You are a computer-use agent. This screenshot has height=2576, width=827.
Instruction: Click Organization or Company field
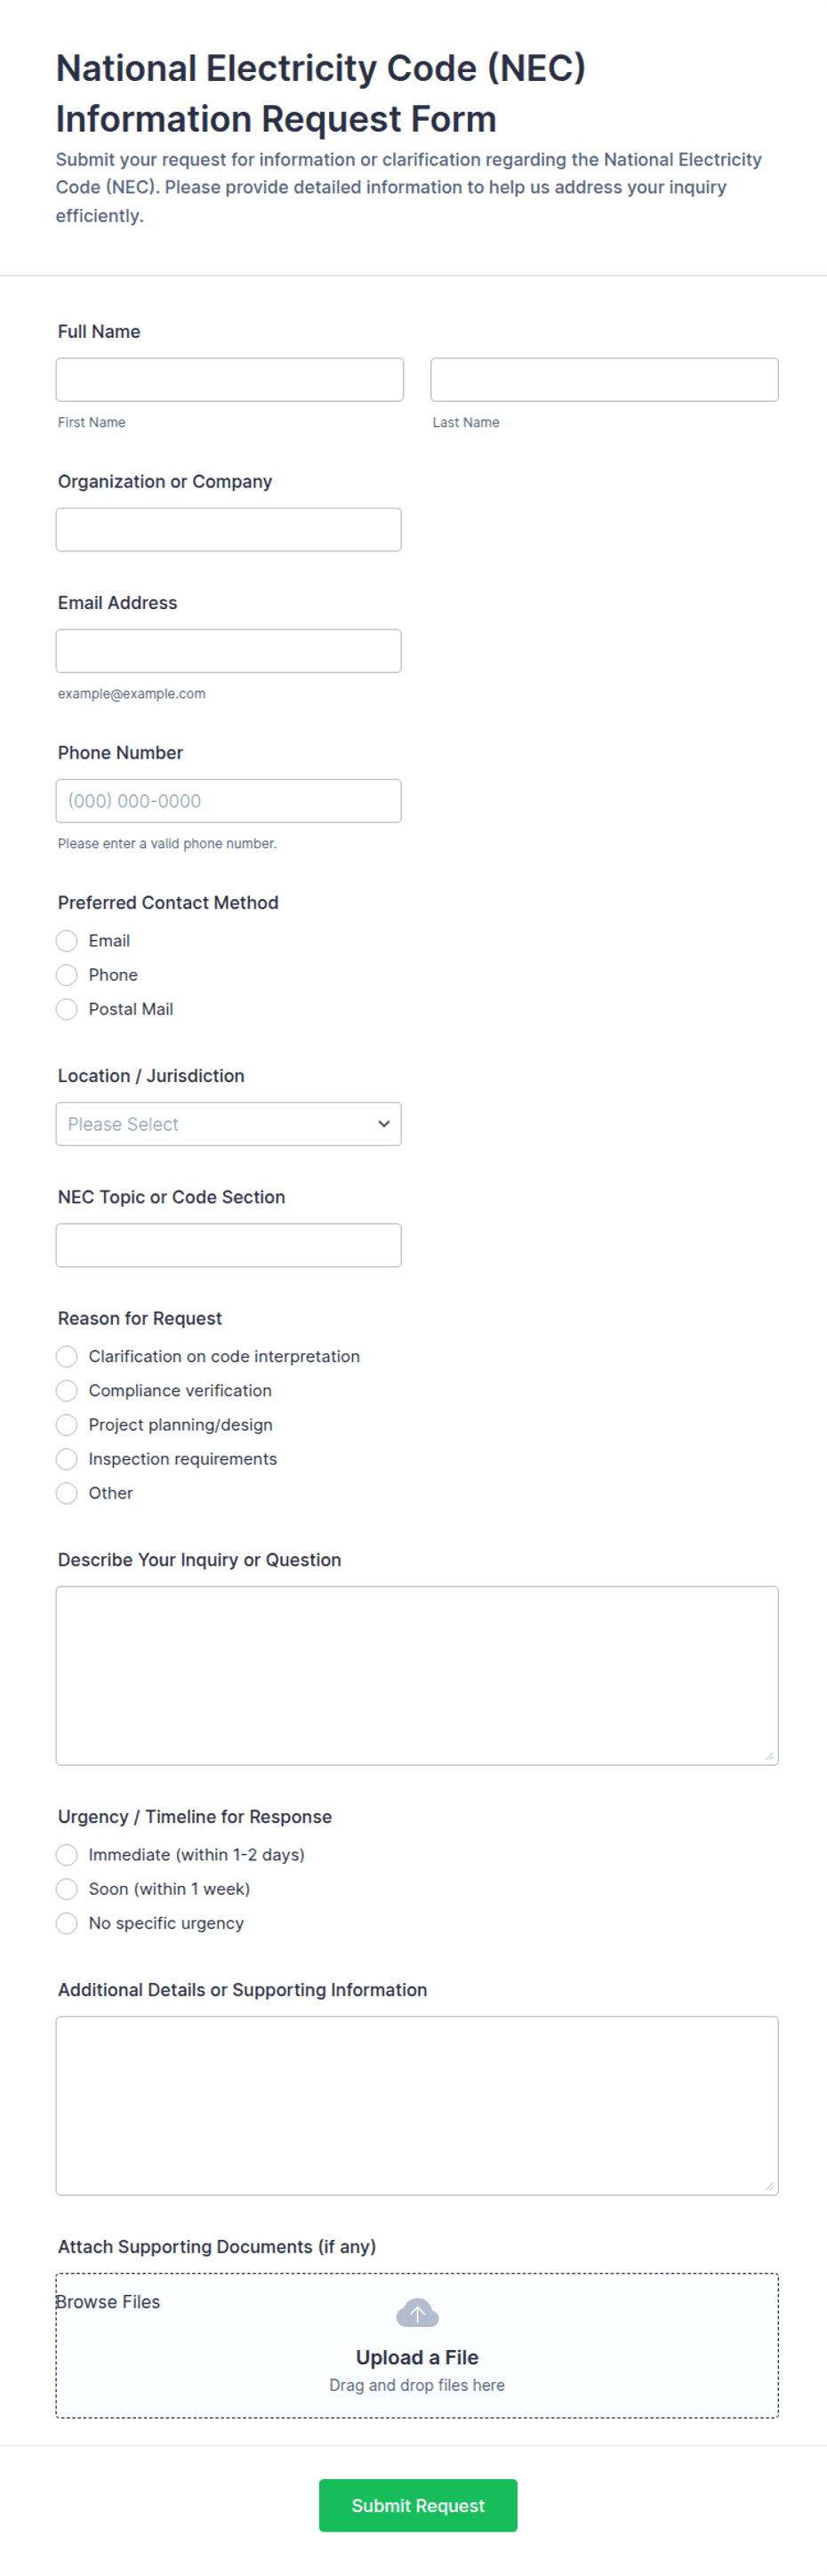[228, 530]
